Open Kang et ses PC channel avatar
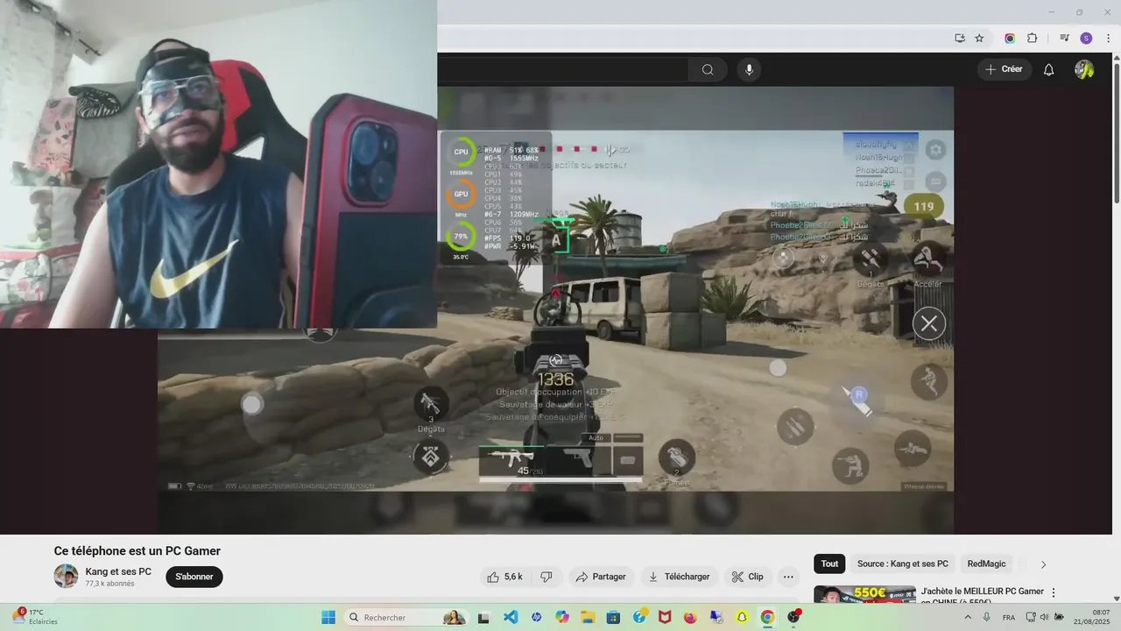This screenshot has width=1121, height=631. click(66, 576)
